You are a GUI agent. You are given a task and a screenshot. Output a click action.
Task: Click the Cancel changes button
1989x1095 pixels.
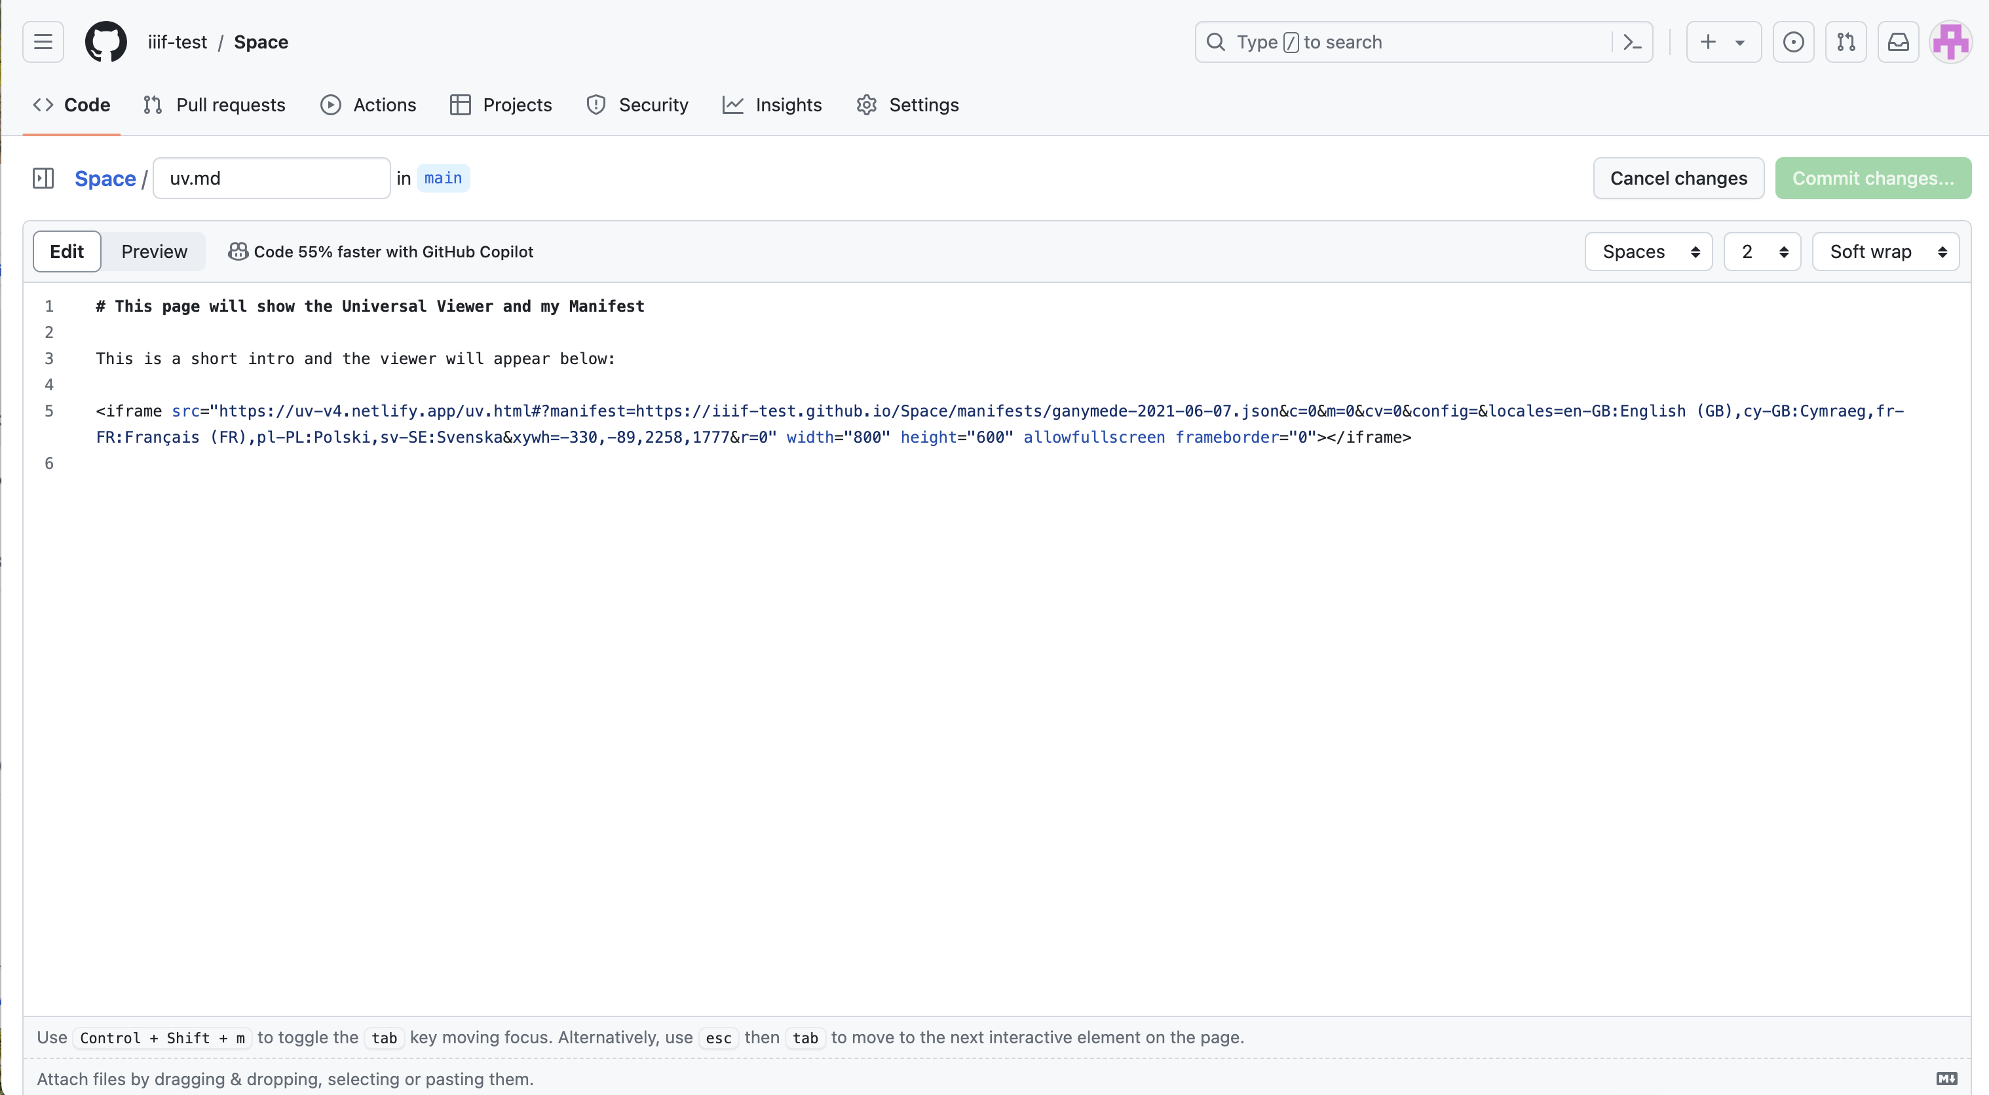[x=1679, y=178]
